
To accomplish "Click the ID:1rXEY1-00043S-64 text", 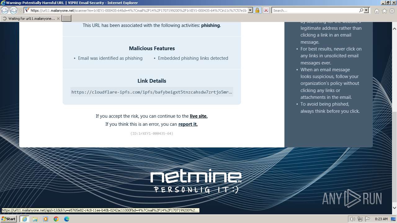I will [152, 133].
